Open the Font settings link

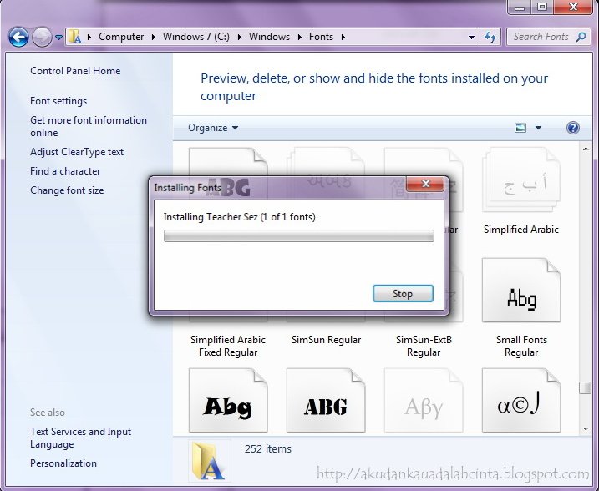[x=58, y=101]
